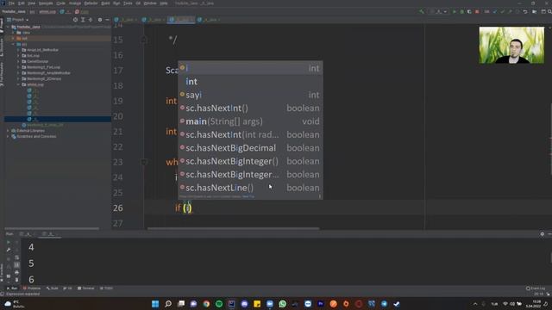552x310 pixels.
Task: Switch to the last editor tab
Action: [x=209, y=20]
